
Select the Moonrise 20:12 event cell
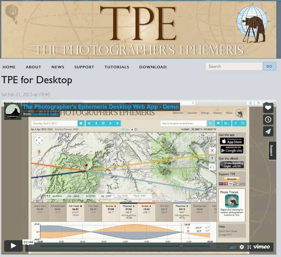click(x=182, y=212)
